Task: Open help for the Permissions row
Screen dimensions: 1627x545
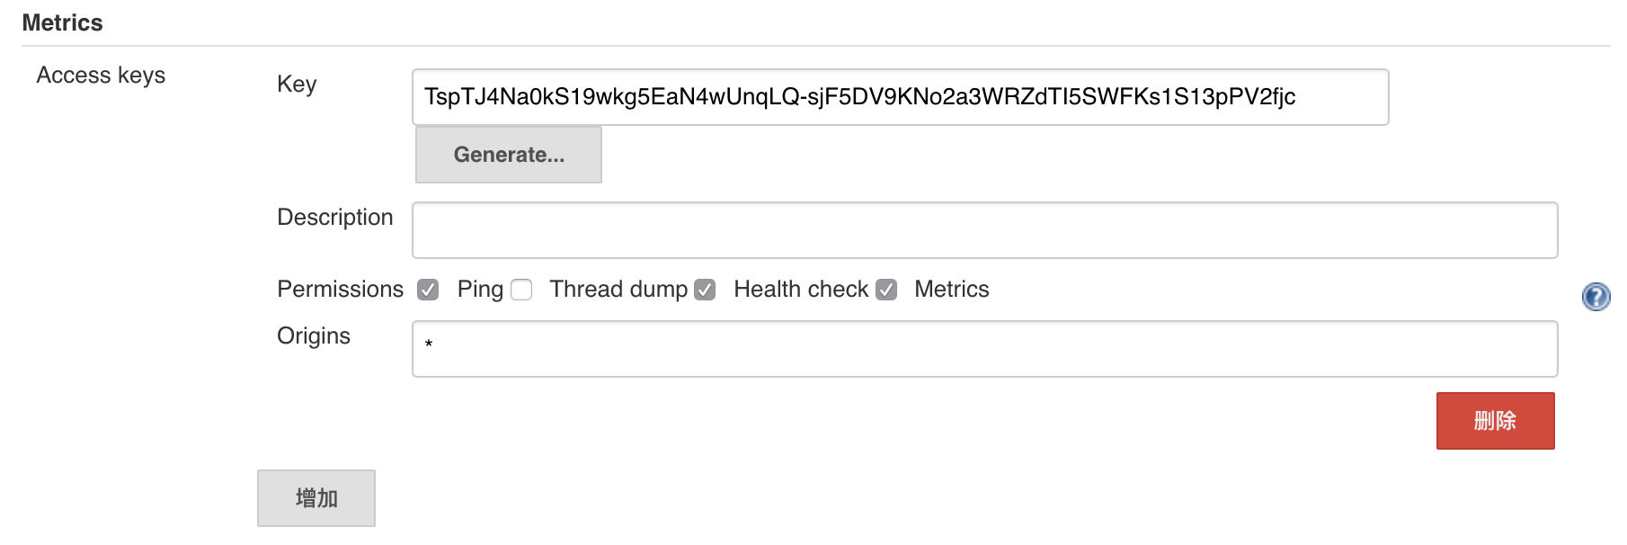Action: [x=1596, y=296]
